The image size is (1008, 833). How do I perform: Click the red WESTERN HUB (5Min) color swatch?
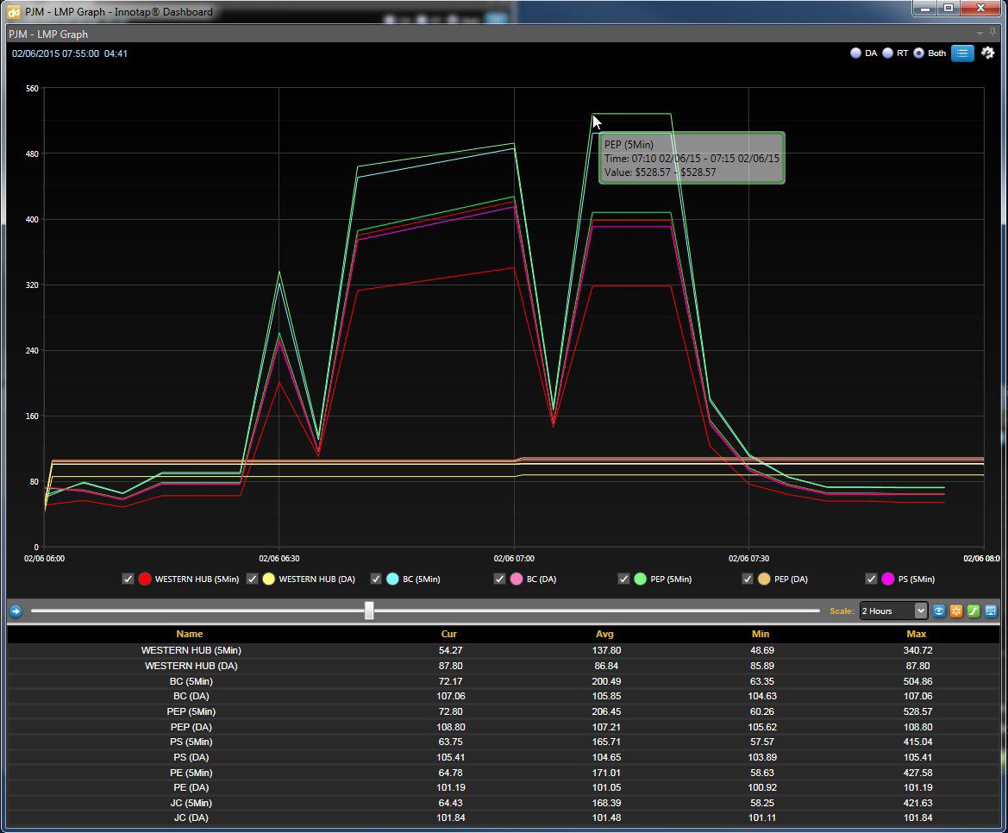pyautogui.click(x=145, y=579)
